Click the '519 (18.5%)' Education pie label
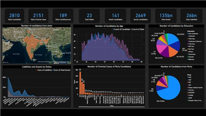The image size is (206, 116). pyautogui.click(x=181, y=34)
